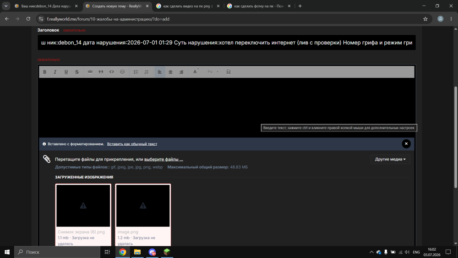Click the page vertical scrollbar
The image size is (458, 258).
[455, 137]
